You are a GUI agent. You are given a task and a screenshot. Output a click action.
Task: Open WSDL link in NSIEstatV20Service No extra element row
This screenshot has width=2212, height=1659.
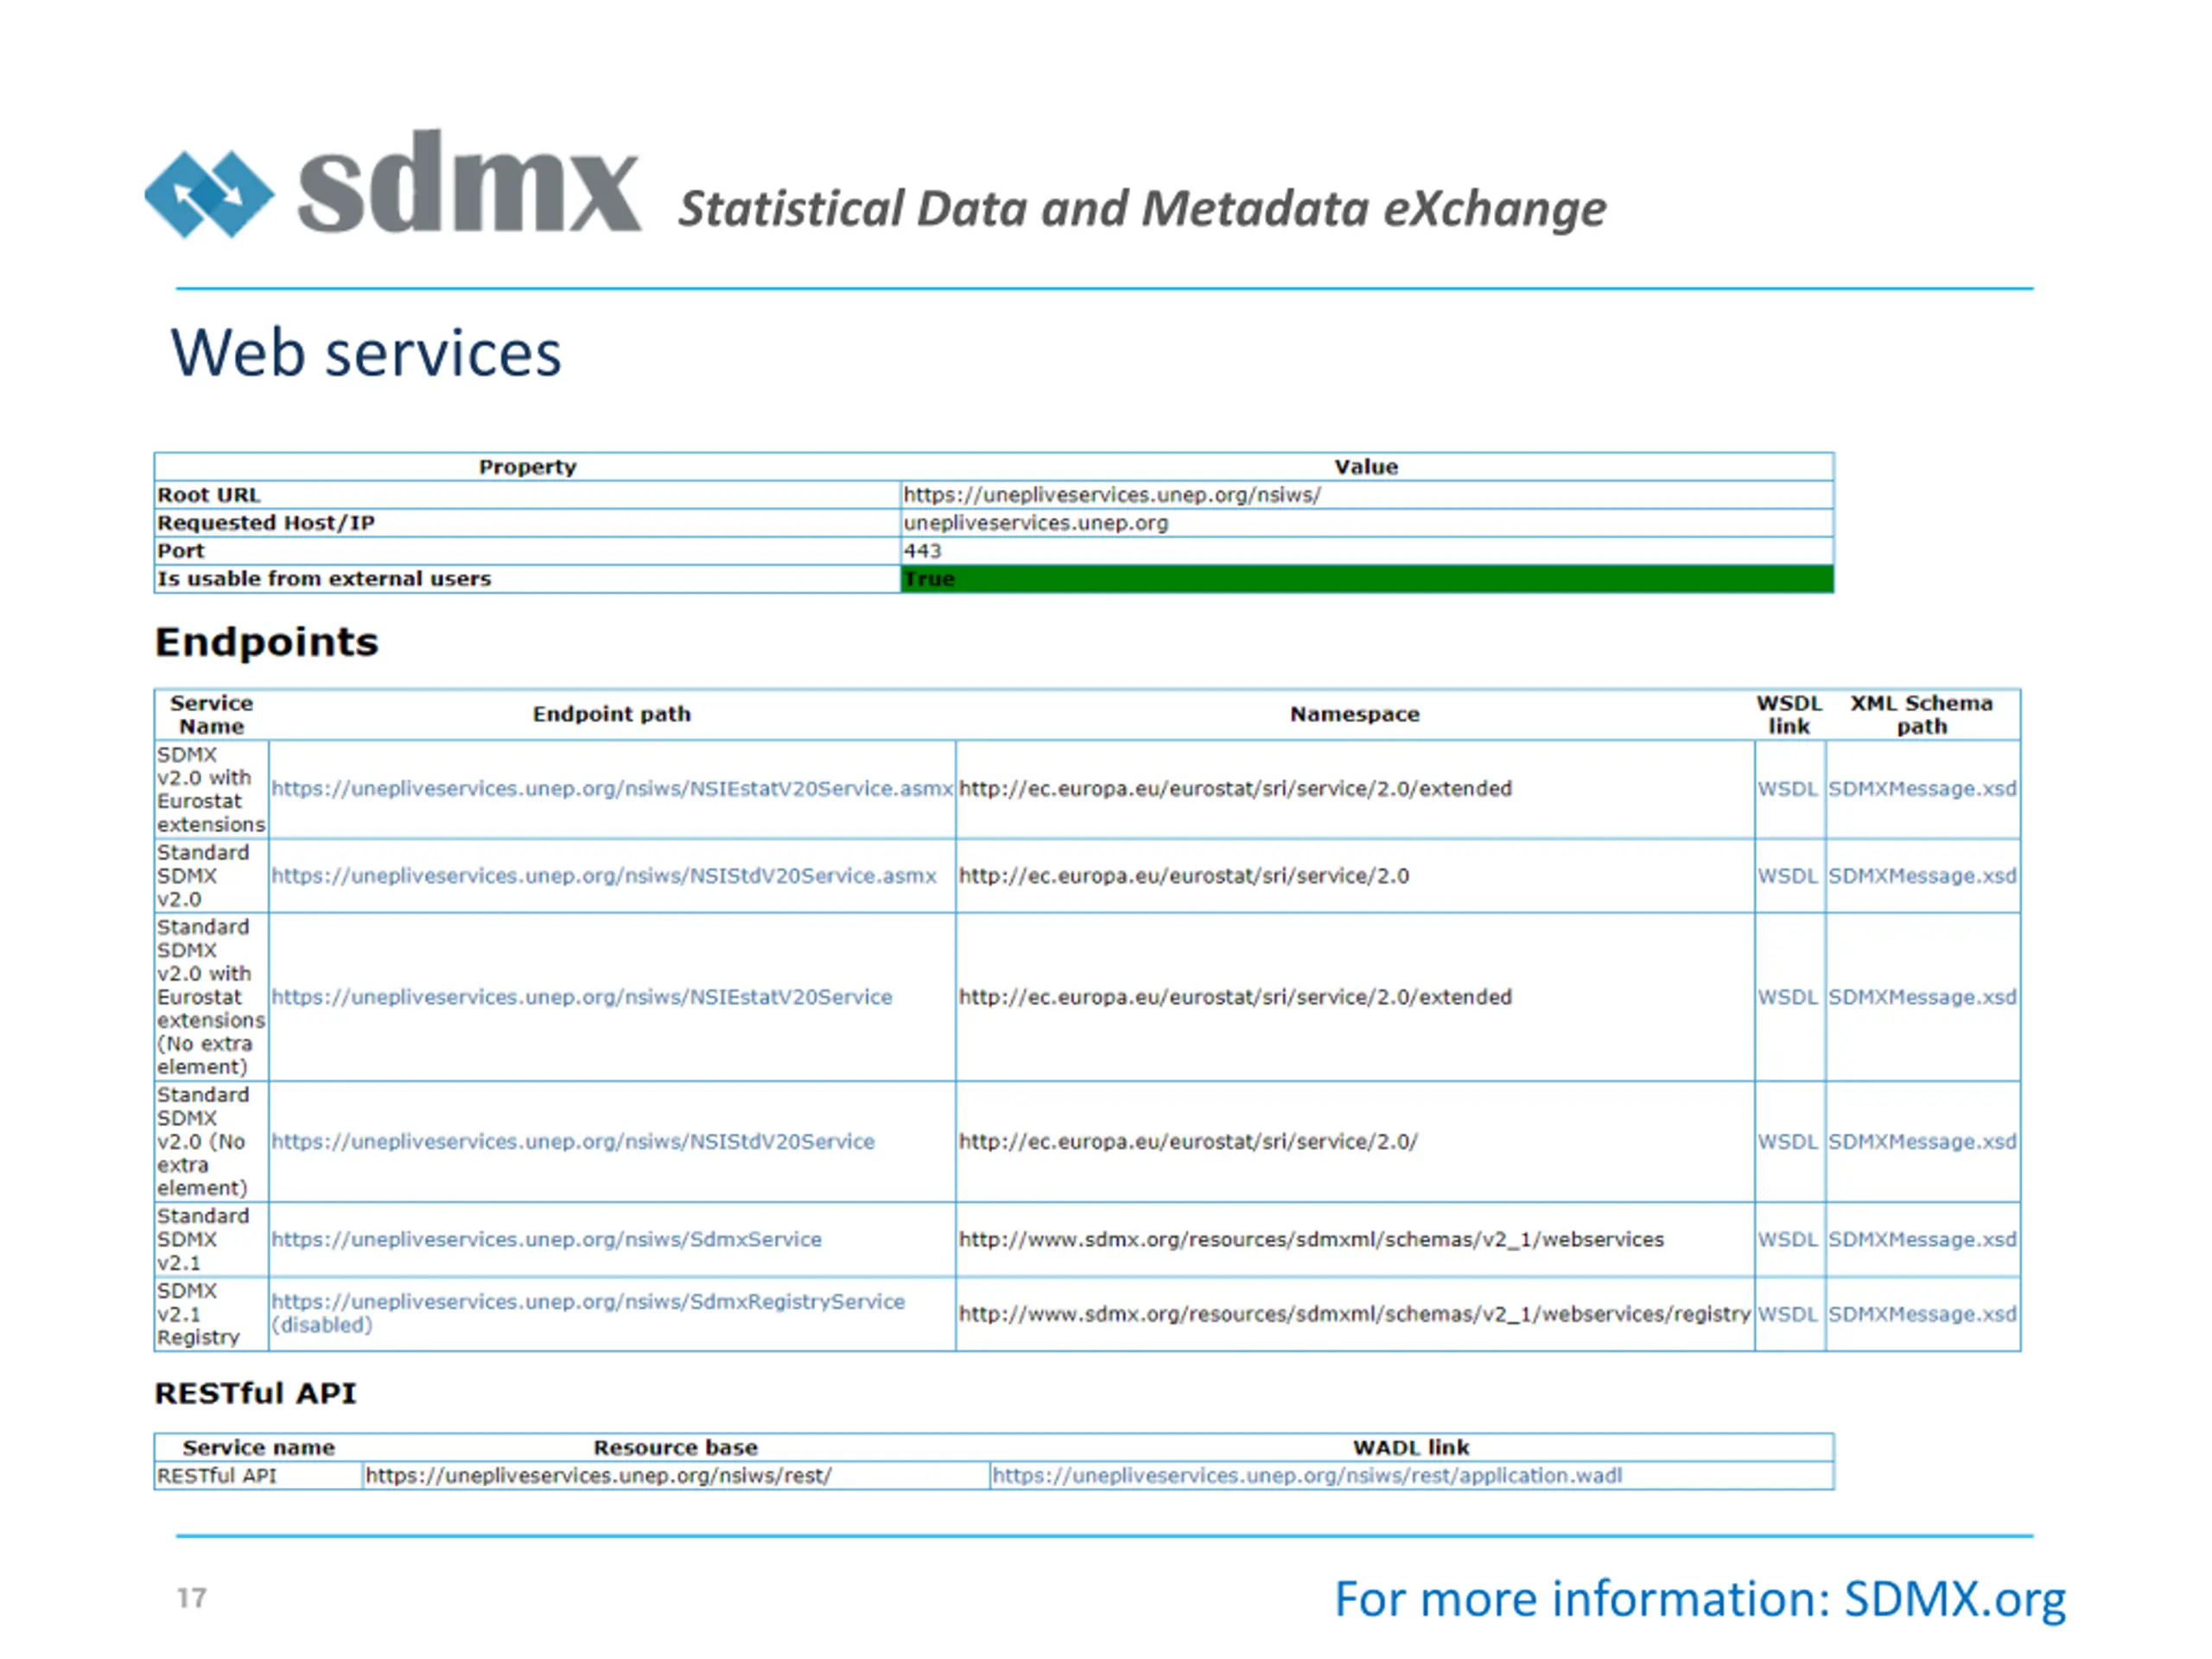[x=1788, y=997]
